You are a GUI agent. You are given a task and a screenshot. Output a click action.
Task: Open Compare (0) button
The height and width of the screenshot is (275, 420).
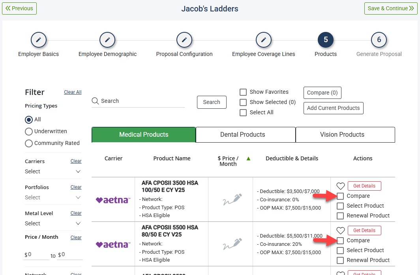tap(322, 93)
